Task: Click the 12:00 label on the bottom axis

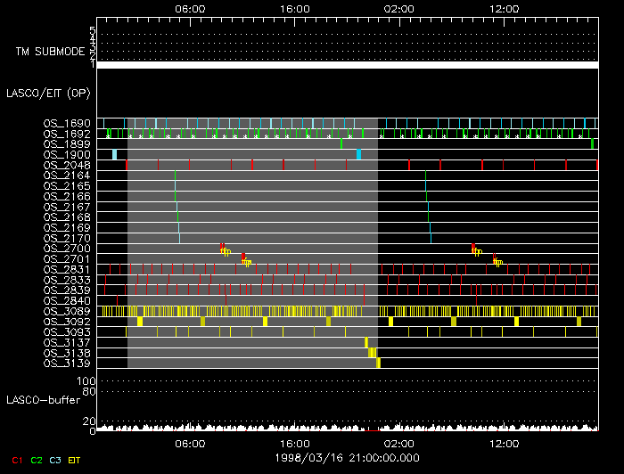Action: point(505,444)
